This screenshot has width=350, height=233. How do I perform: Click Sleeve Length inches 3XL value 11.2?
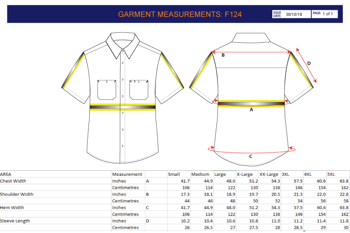coord(298,221)
